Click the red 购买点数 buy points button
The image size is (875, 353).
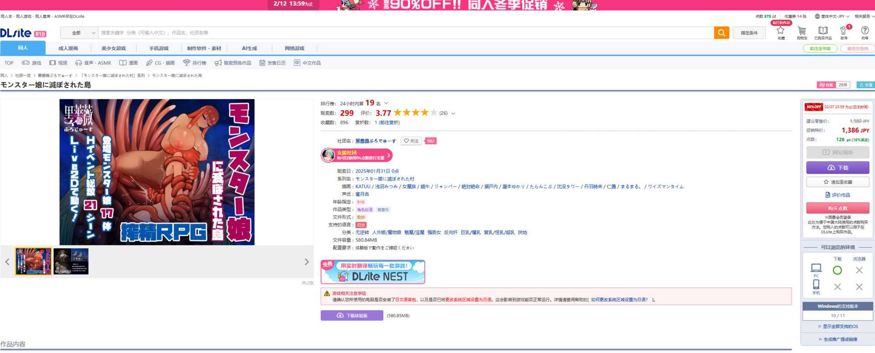(x=838, y=208)
